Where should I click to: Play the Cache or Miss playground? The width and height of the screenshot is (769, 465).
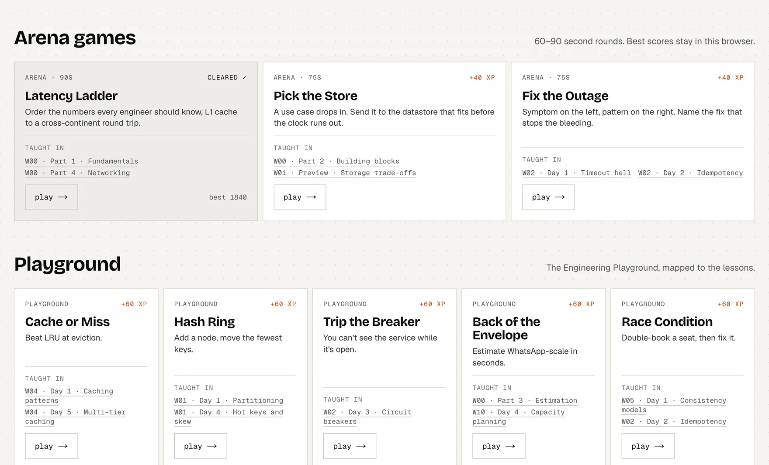point(52,446)
